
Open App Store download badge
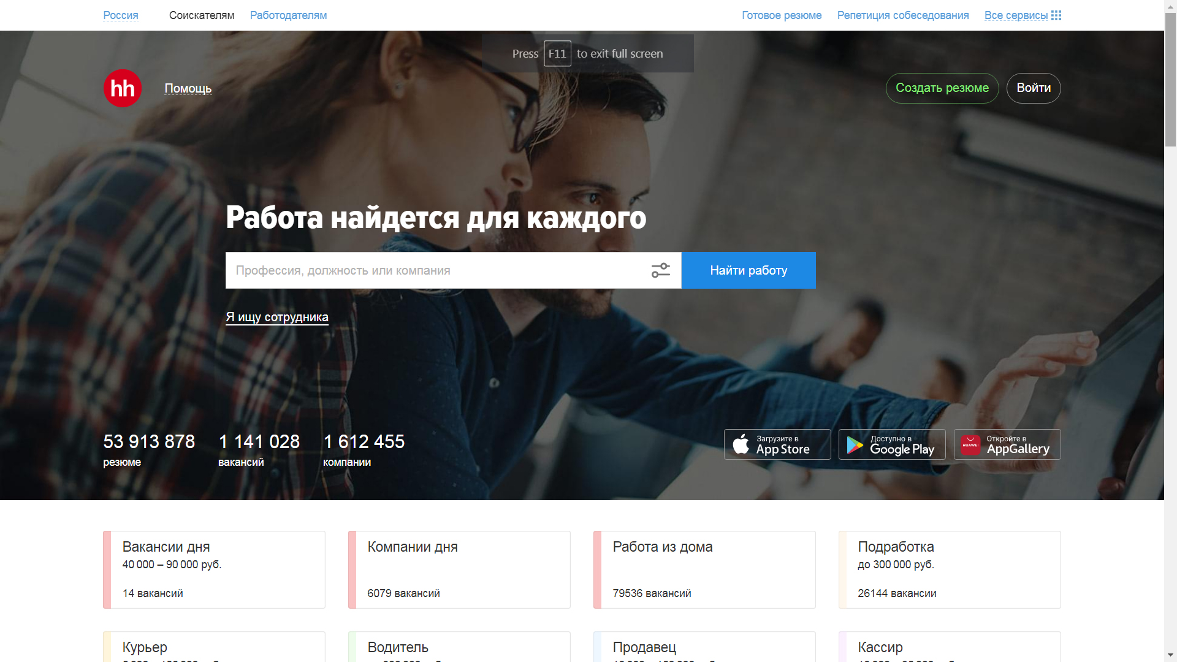click(777, 444)
